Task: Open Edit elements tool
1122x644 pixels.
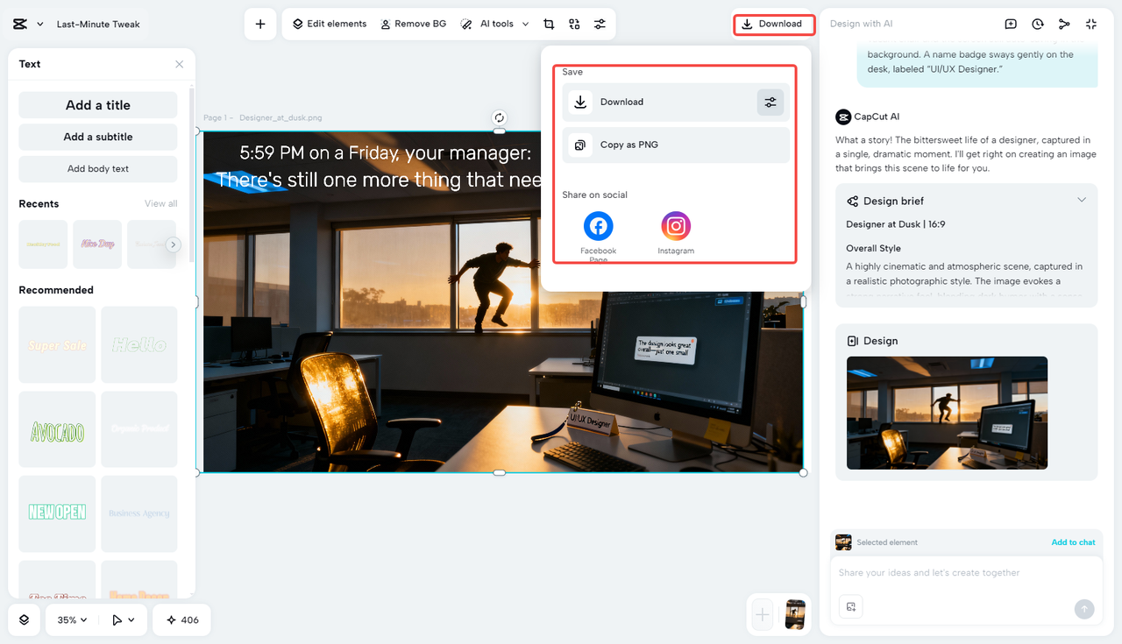Action: tap(330, 24)
